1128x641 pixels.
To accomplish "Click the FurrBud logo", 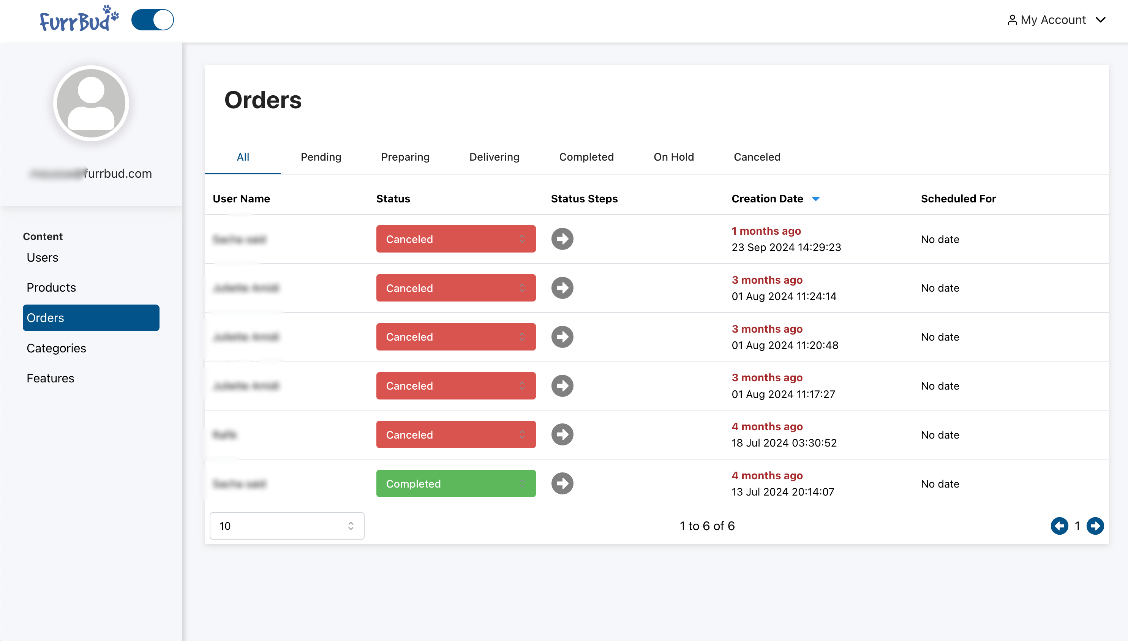I will click(79, 19).
